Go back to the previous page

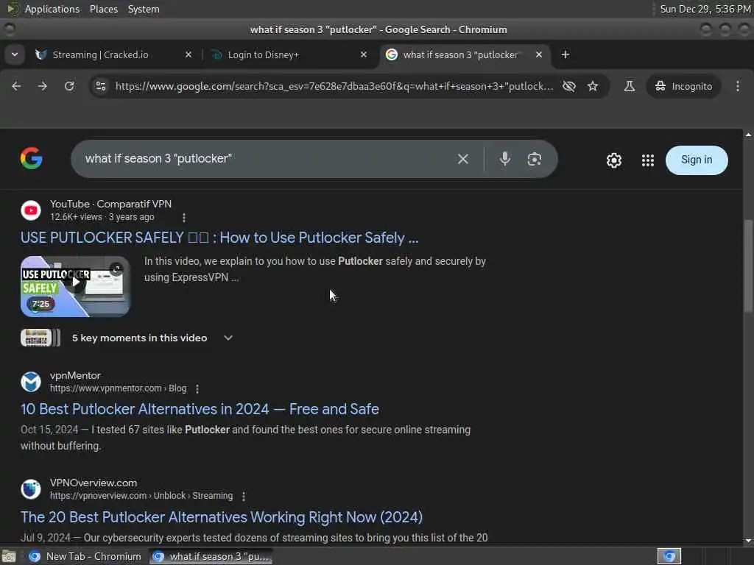click(16, 86)
